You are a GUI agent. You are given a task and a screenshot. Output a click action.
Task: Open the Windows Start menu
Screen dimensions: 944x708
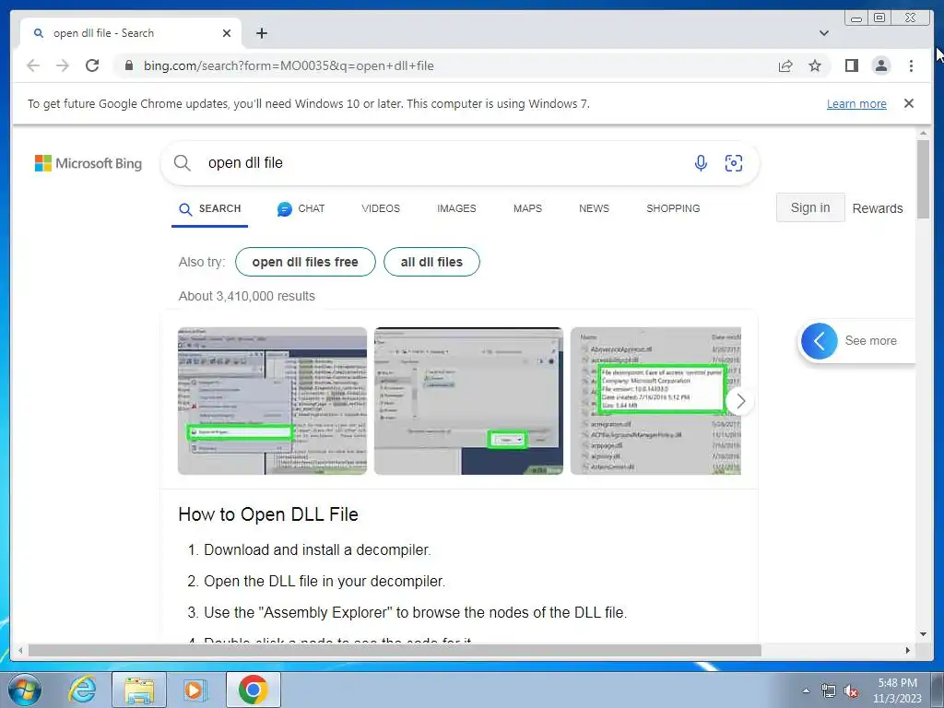25,690
